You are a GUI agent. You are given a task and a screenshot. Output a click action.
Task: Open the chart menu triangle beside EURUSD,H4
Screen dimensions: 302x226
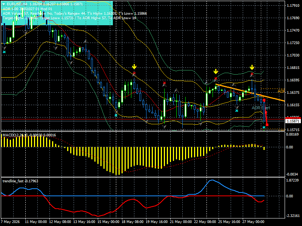click(3, 4)
